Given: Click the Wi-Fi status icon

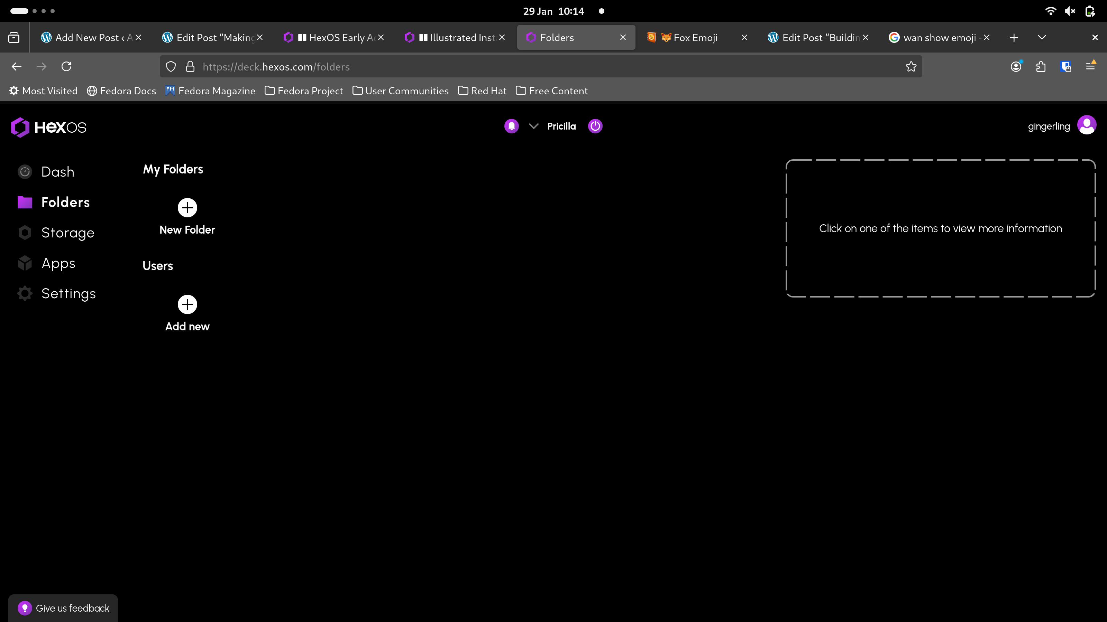Looking at the screenshot, I should coord(1051,11).
